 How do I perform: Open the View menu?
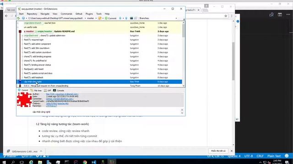(x=55, y=14)
